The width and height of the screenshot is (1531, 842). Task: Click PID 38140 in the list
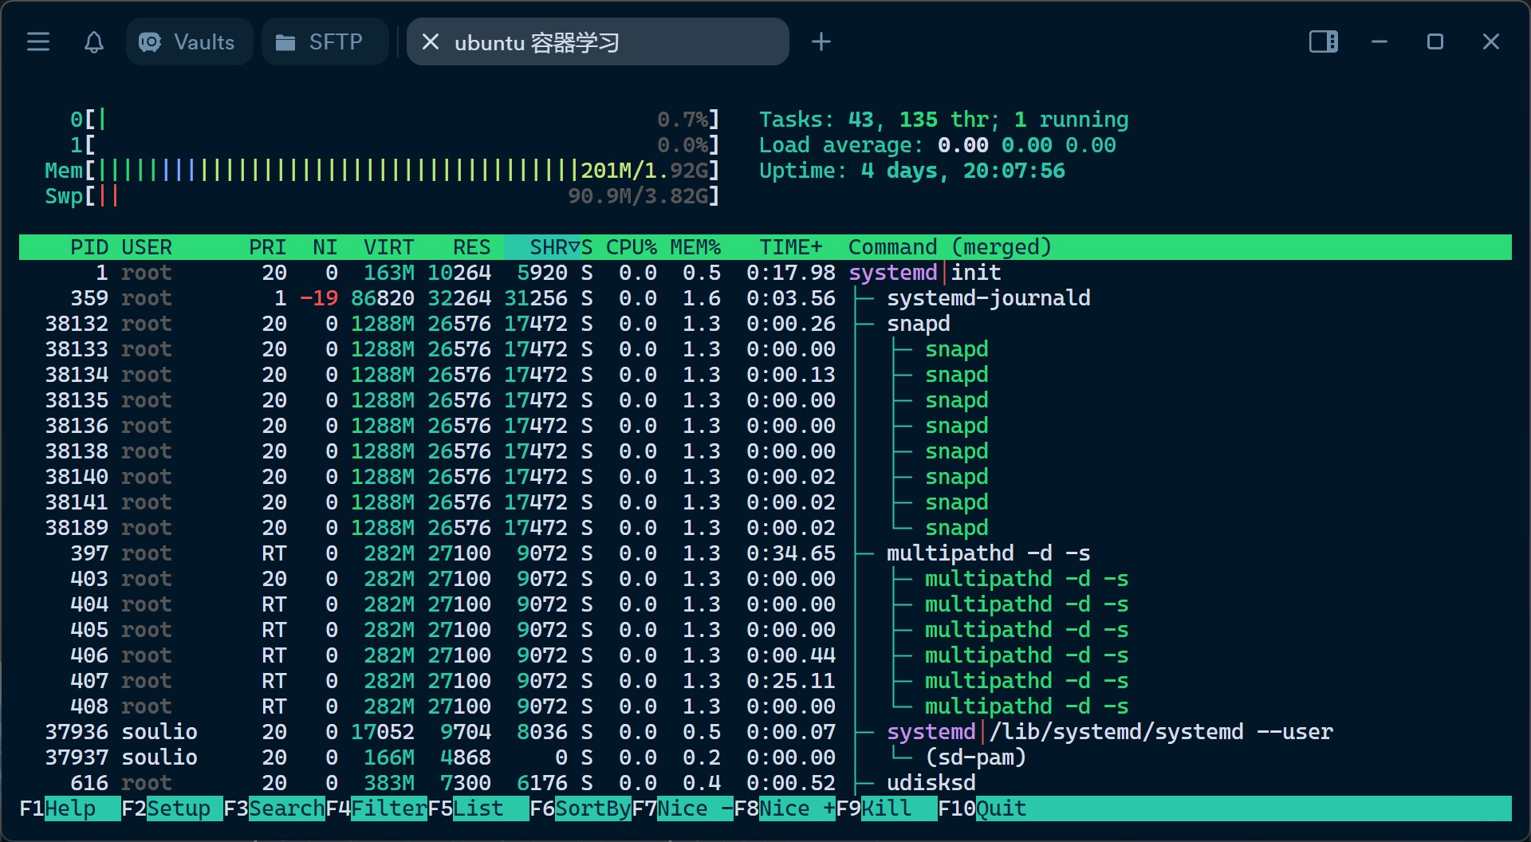77,477
